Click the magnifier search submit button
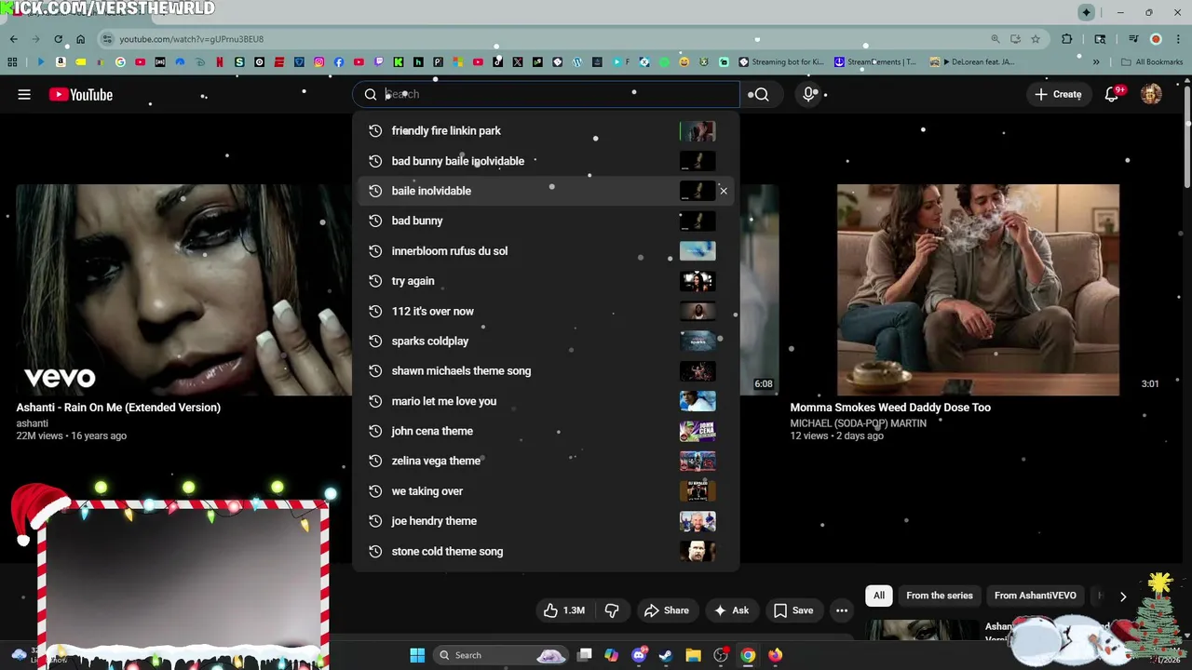Viewport: 1192px width, 670px height. click(x=761, y=94)
